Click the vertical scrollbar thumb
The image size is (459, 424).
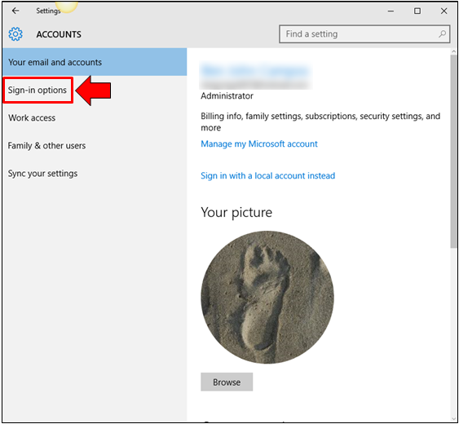pos(454,151)
